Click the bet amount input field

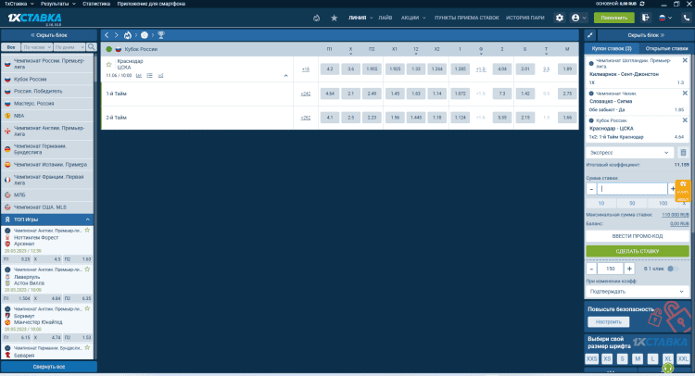coord(632,189)
